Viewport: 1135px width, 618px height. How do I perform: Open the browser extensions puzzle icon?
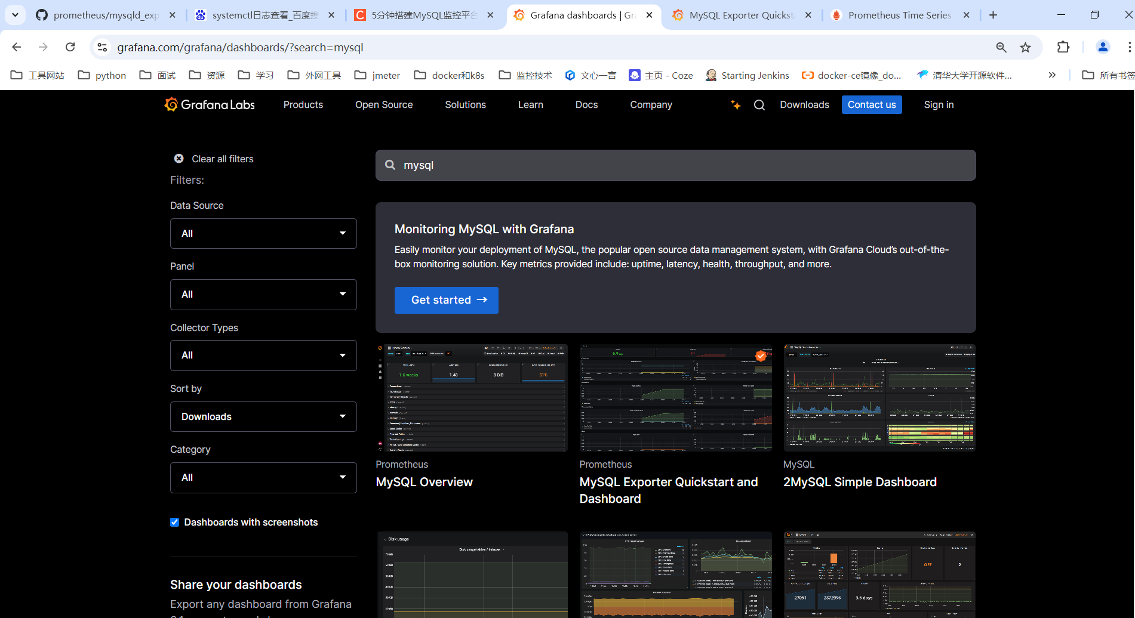pyautogui.click(x=1063, y=47)
